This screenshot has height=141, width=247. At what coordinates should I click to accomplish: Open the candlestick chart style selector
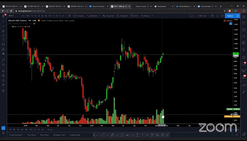point(70,16)
